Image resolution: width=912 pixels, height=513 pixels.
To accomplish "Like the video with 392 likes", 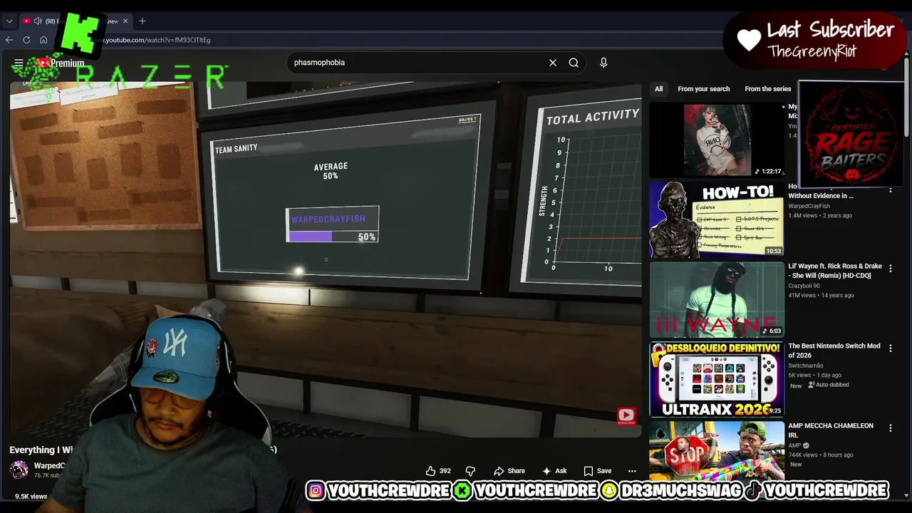I will click(438, 471).
